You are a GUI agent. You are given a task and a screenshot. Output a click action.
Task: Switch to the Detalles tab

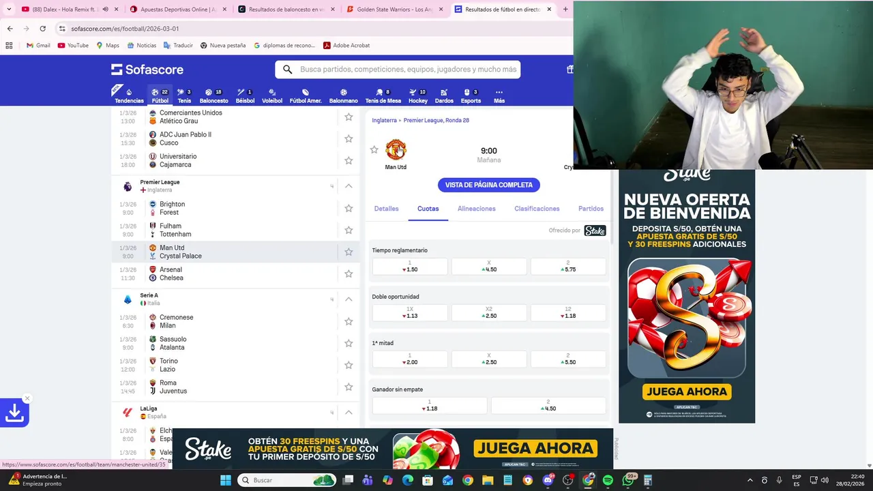tap(387, 209)
